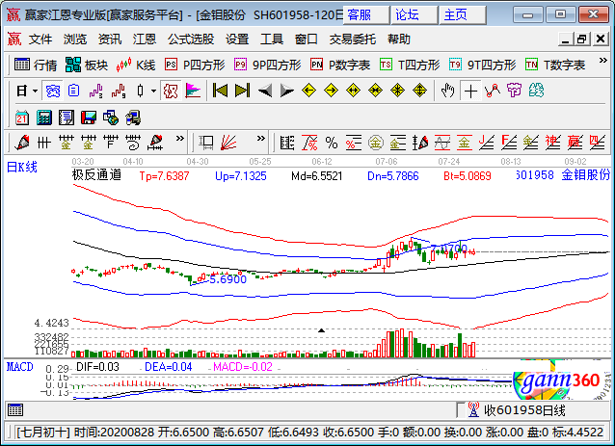615x446 pixels.
Task: Expand the drawing toolbar overflow chevron
Action: click(179, 139)
